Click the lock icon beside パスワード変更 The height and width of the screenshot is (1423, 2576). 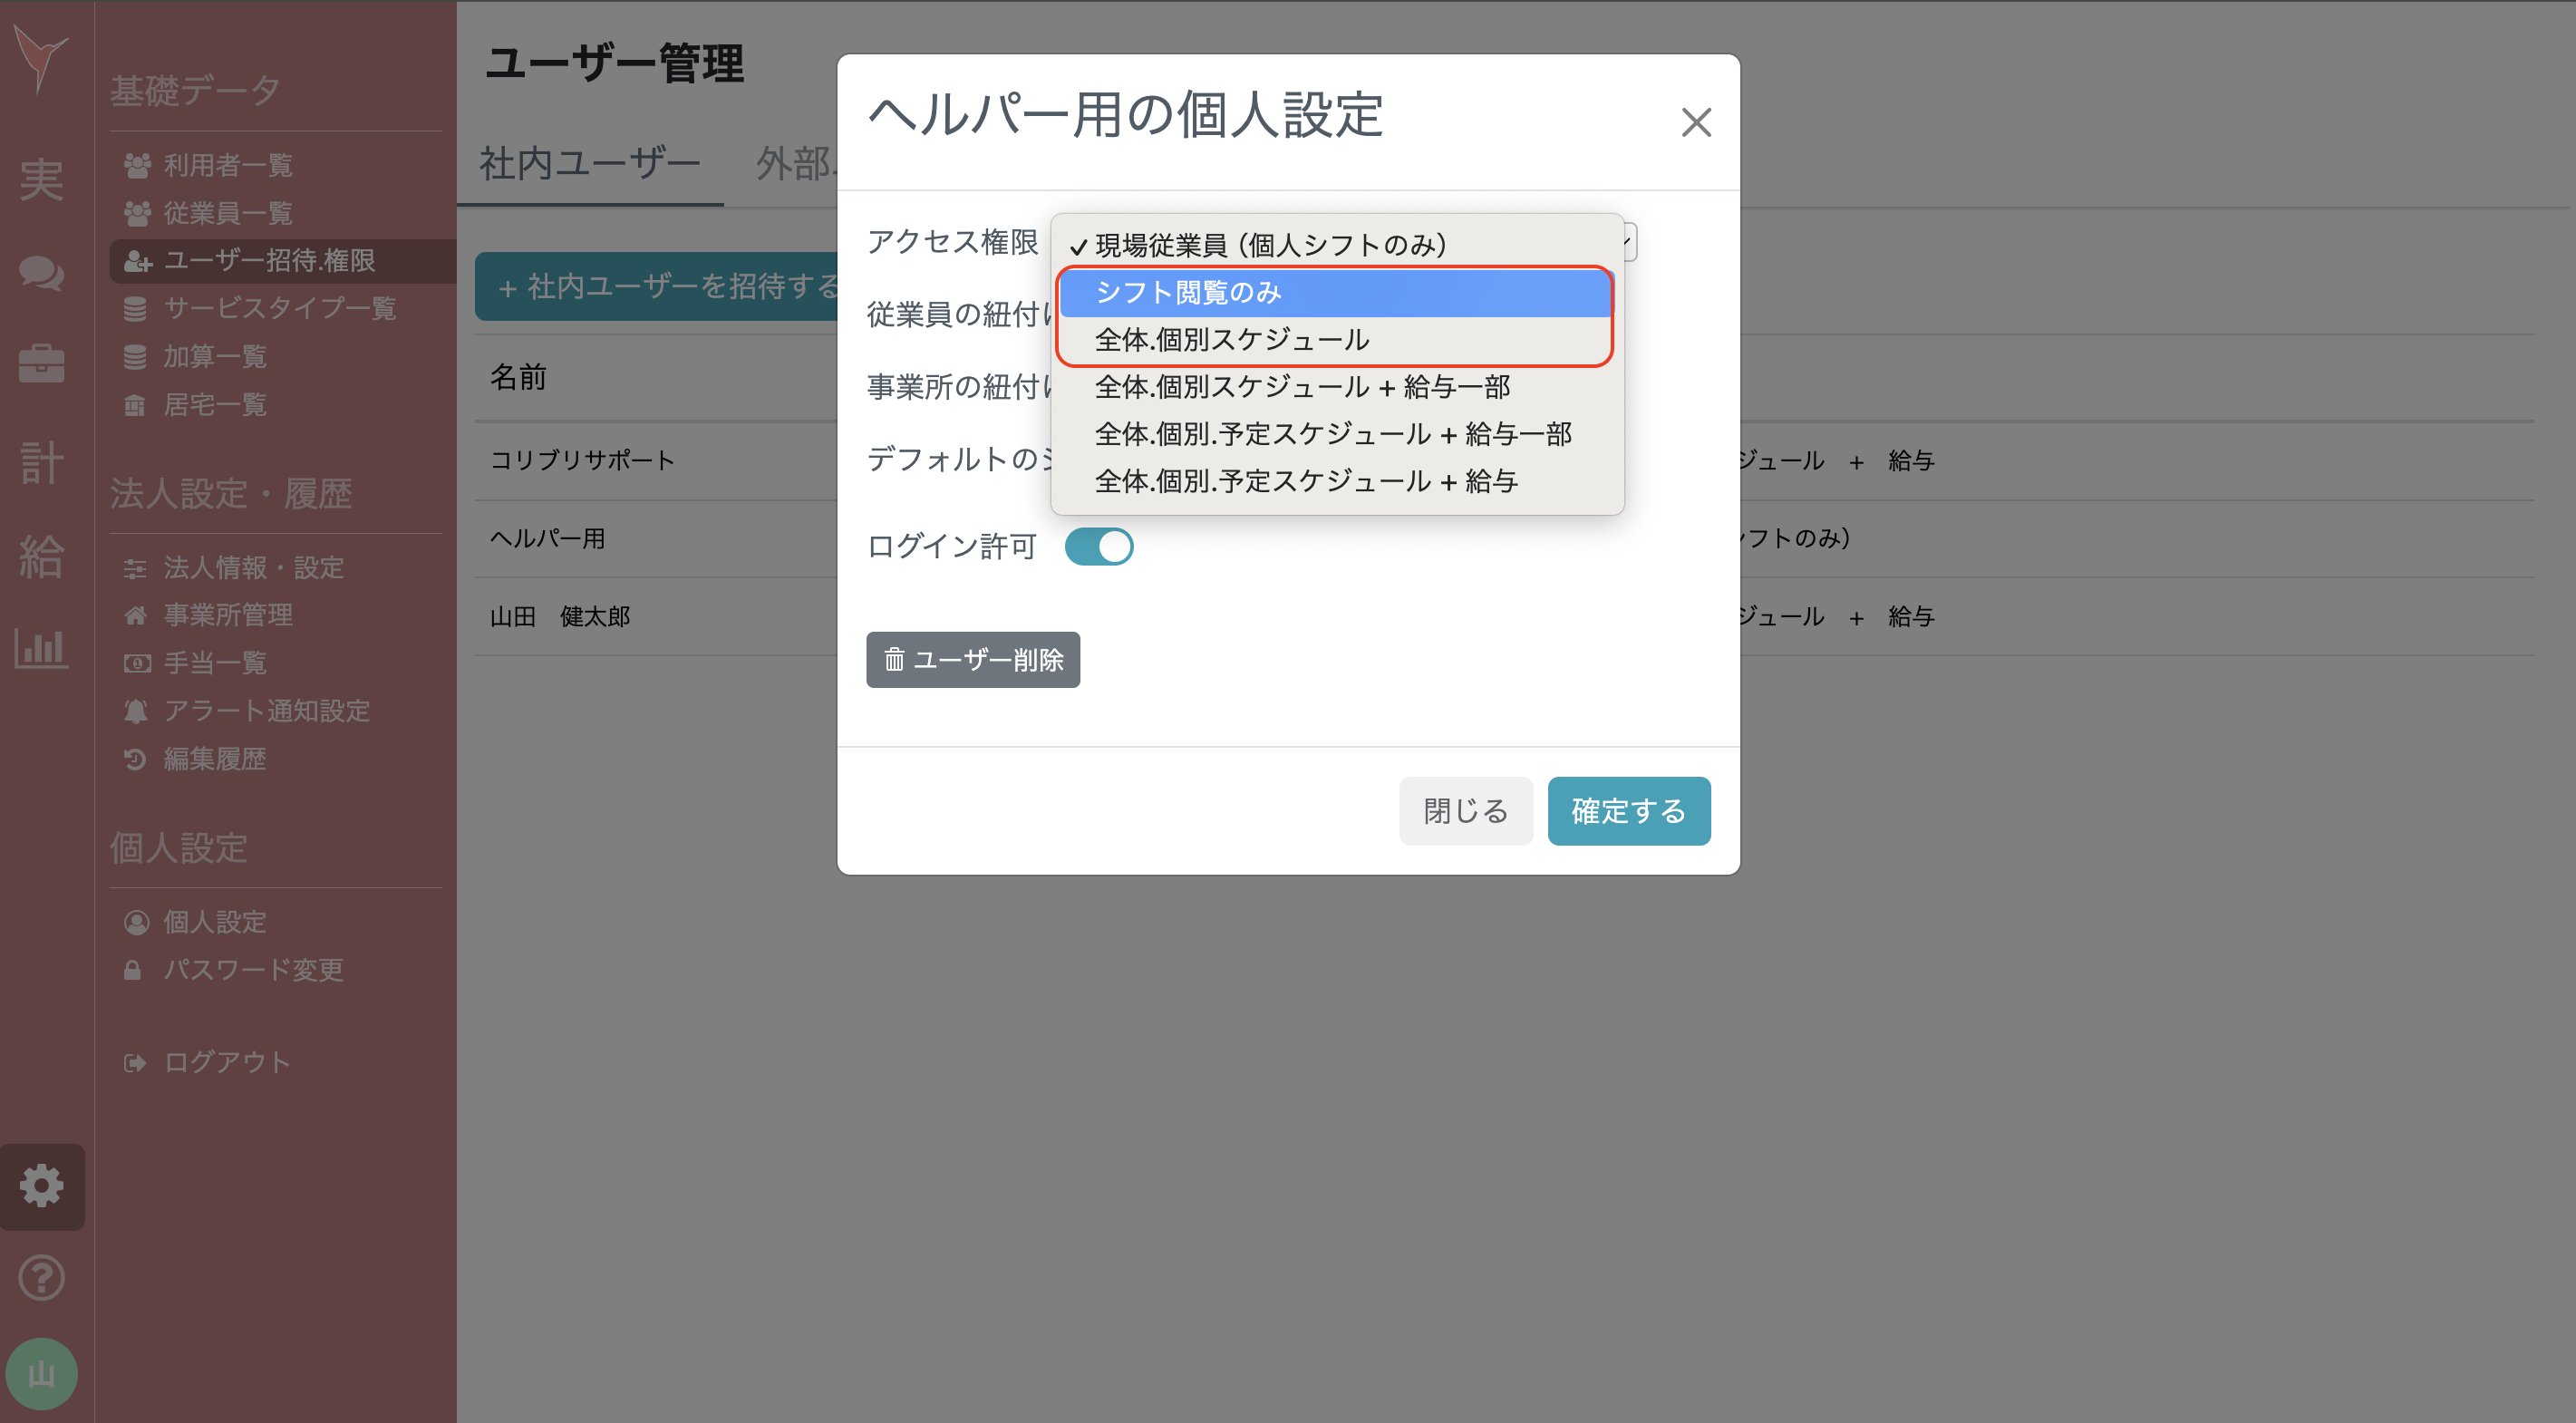135,969
